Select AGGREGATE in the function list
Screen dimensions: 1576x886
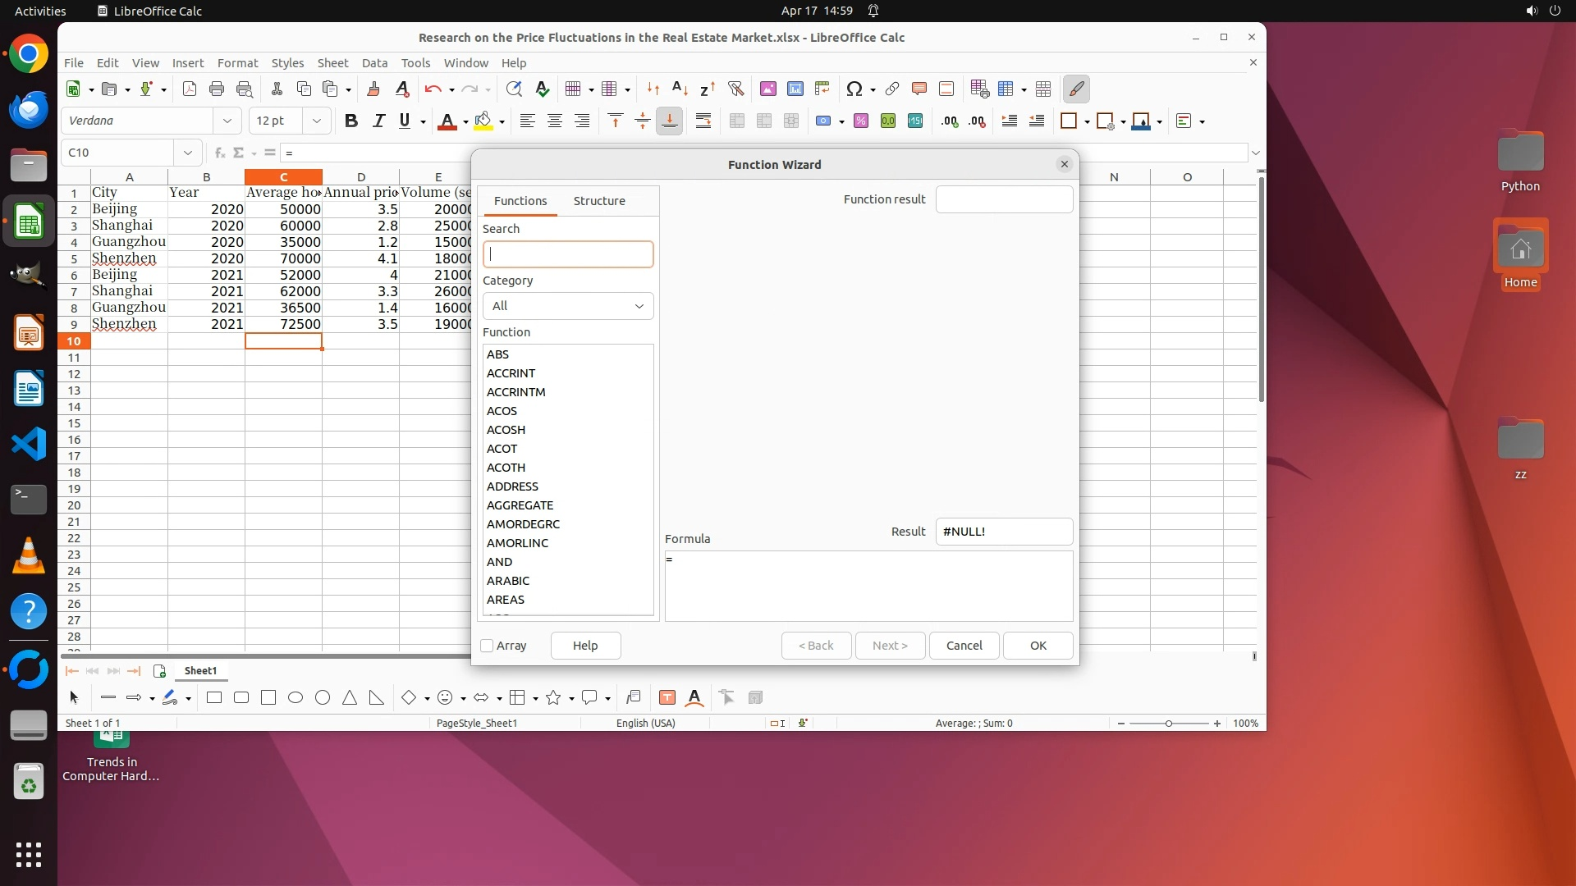[520, 505]
